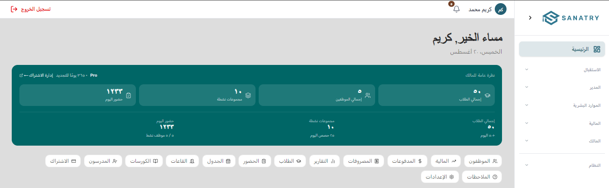Click the heading نظرة عامة للمالك

[480, 75]
